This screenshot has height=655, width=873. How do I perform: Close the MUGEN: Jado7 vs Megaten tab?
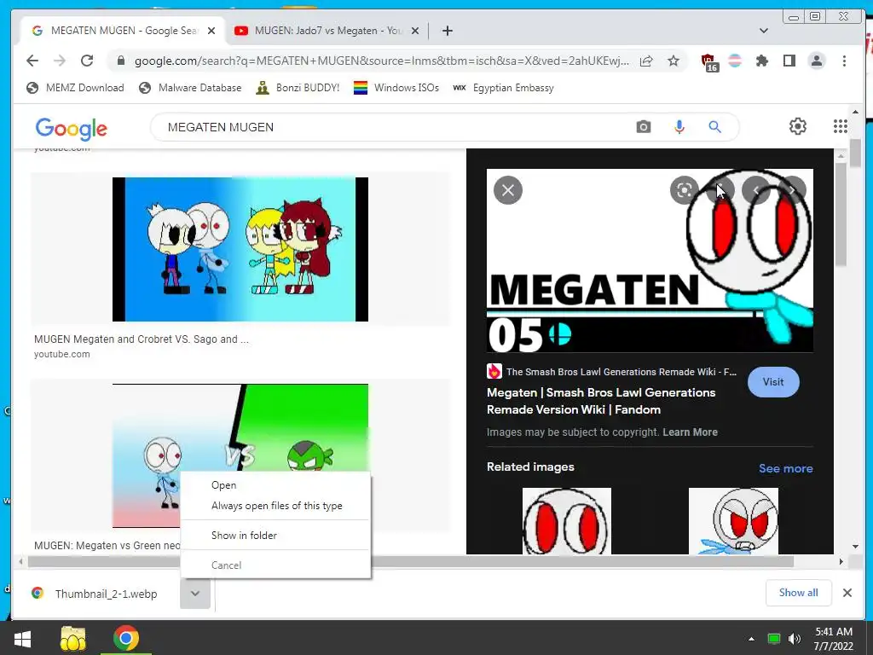coord(415,31)
